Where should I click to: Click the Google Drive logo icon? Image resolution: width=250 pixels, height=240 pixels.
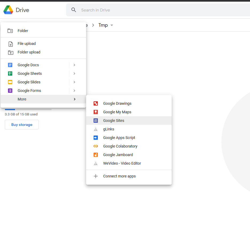coord(8,10)
